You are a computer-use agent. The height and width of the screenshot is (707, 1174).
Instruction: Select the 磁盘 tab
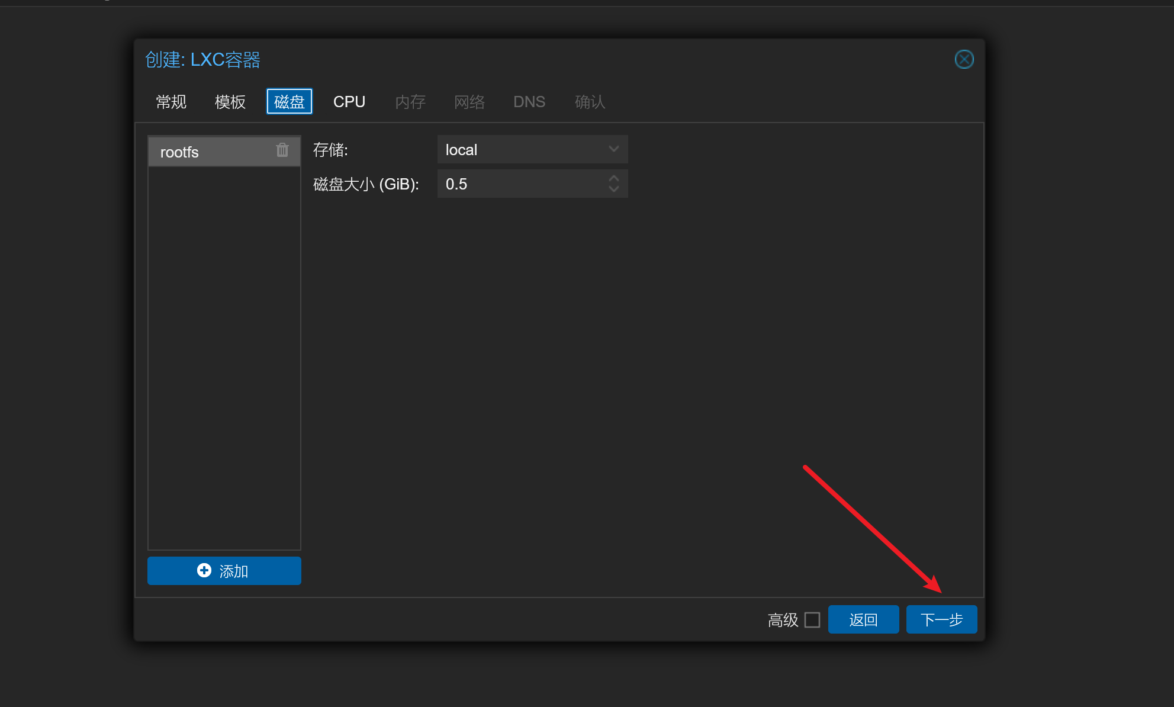[x=289, y=102]
